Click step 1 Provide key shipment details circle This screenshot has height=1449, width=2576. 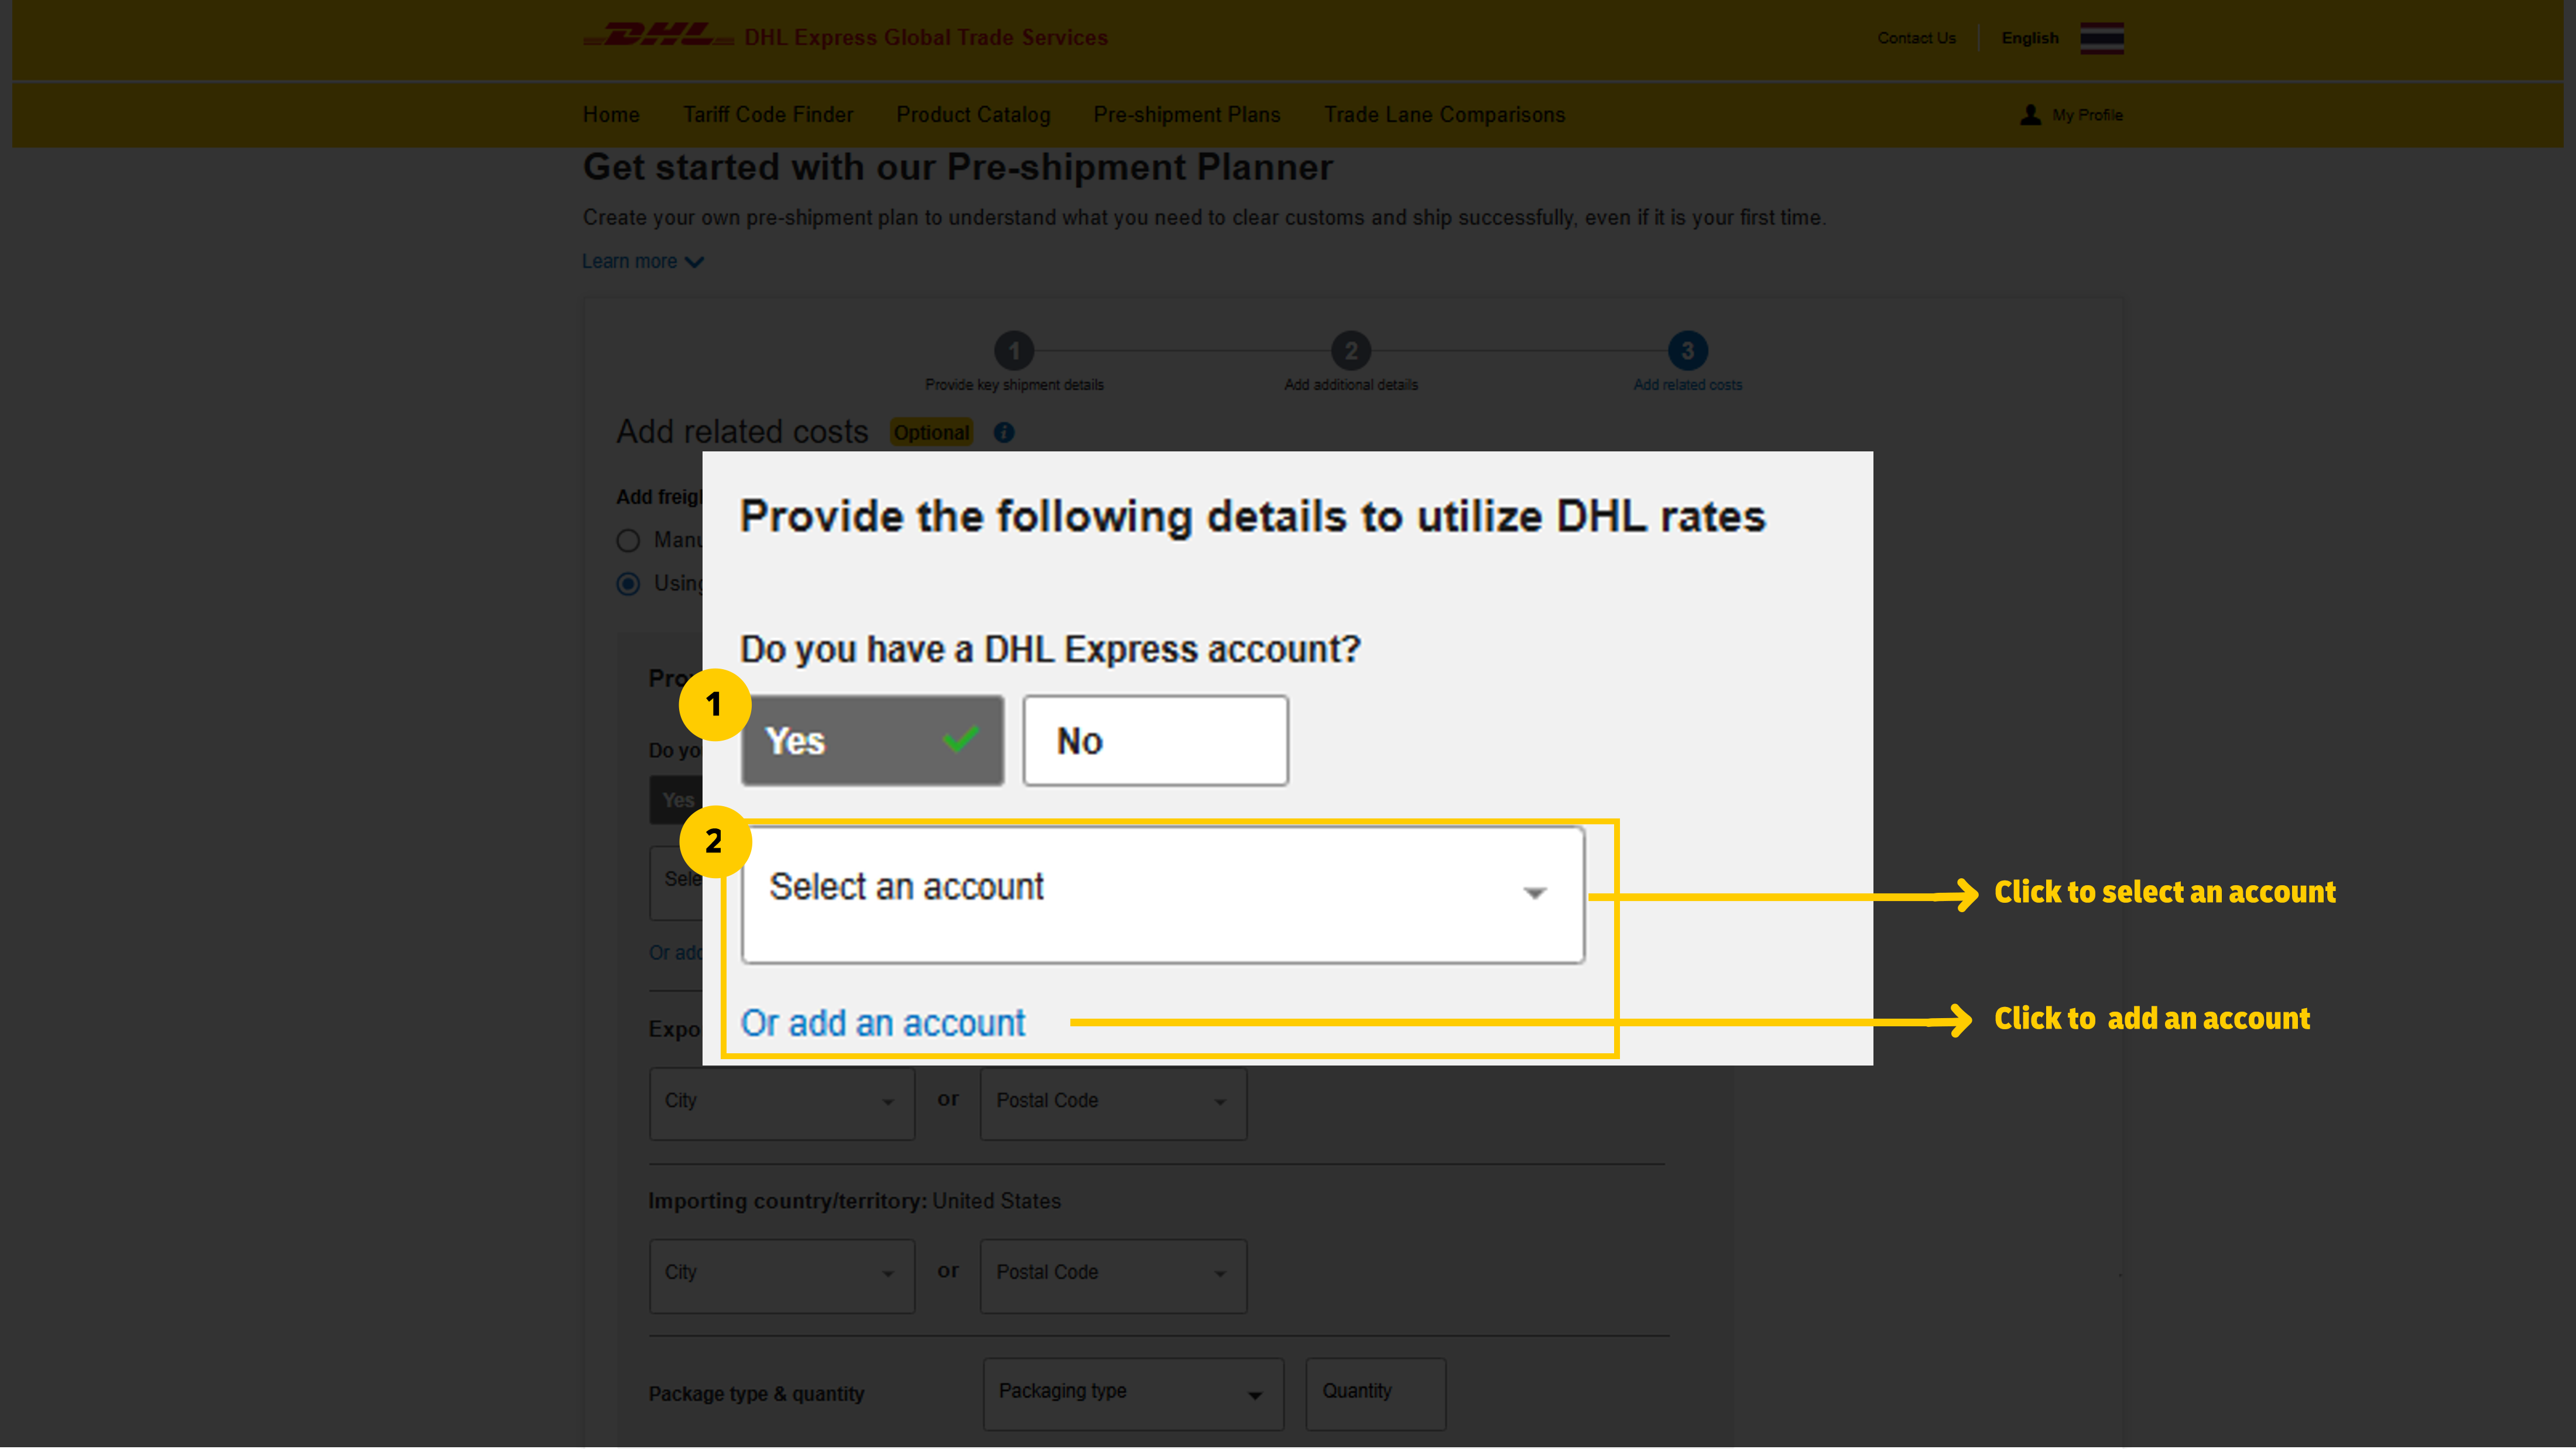[1014, 352]
